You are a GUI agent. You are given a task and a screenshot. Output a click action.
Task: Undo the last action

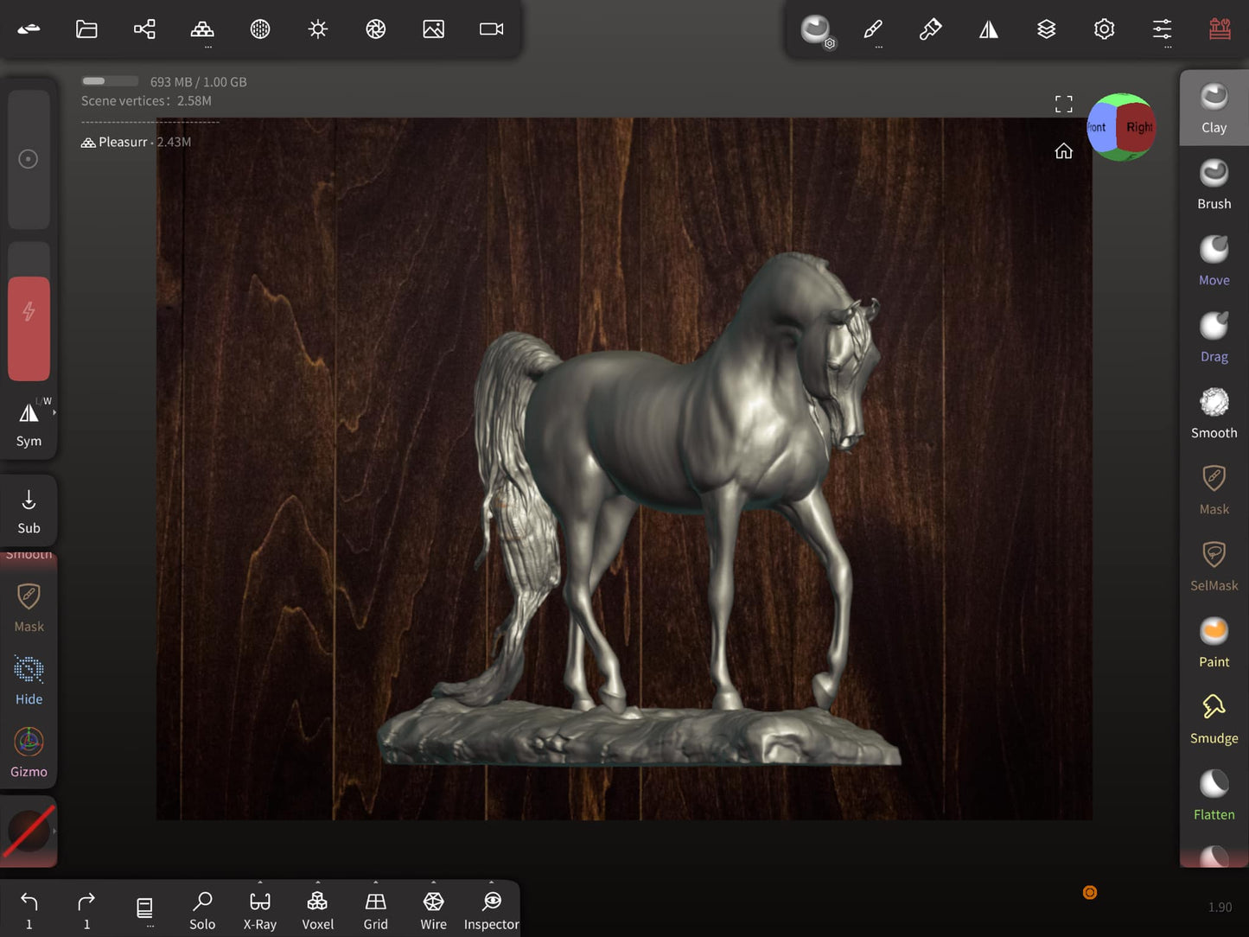[29, 910]
